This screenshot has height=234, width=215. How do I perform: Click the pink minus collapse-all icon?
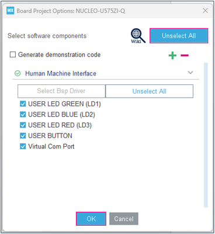[185, 56]
